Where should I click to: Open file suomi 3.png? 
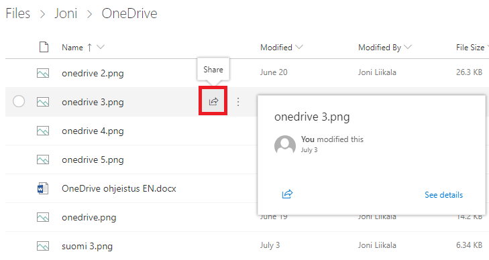click(87, 247)
